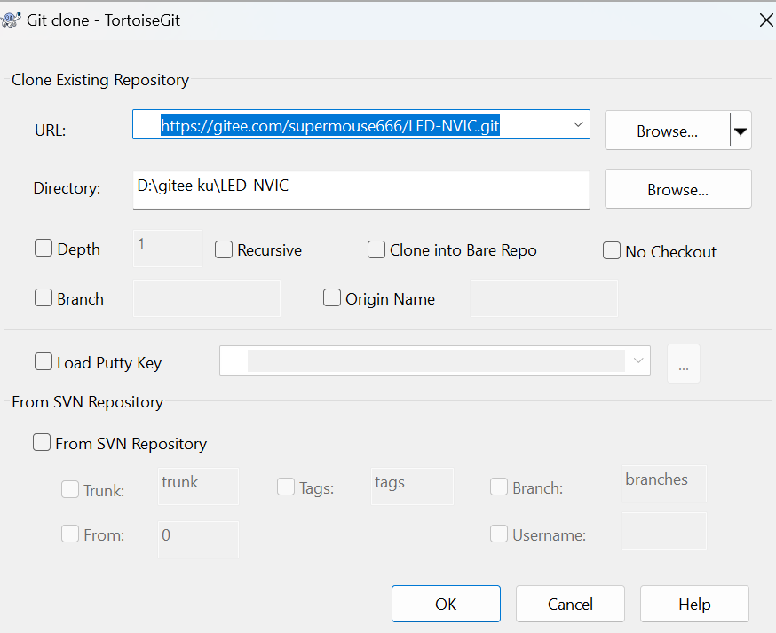This screenshot has height=633, width=776.
Task: Click the TortoiseGit turtle icon in title bar
Action: click(x=11, y=20)
